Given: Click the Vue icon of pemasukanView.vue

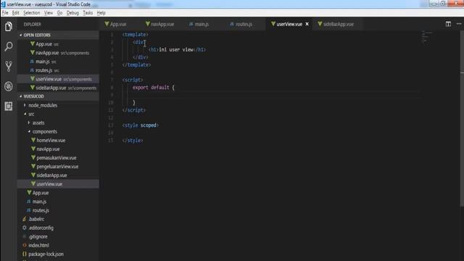Looking at the screenshot, I should pos(33,157).
